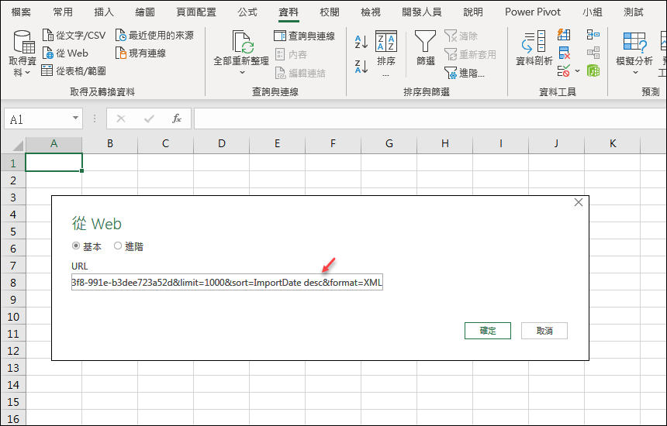This screenshot has height=426, width=667.
Task: Switch to the 說明 tab
Action: [473, 12]
